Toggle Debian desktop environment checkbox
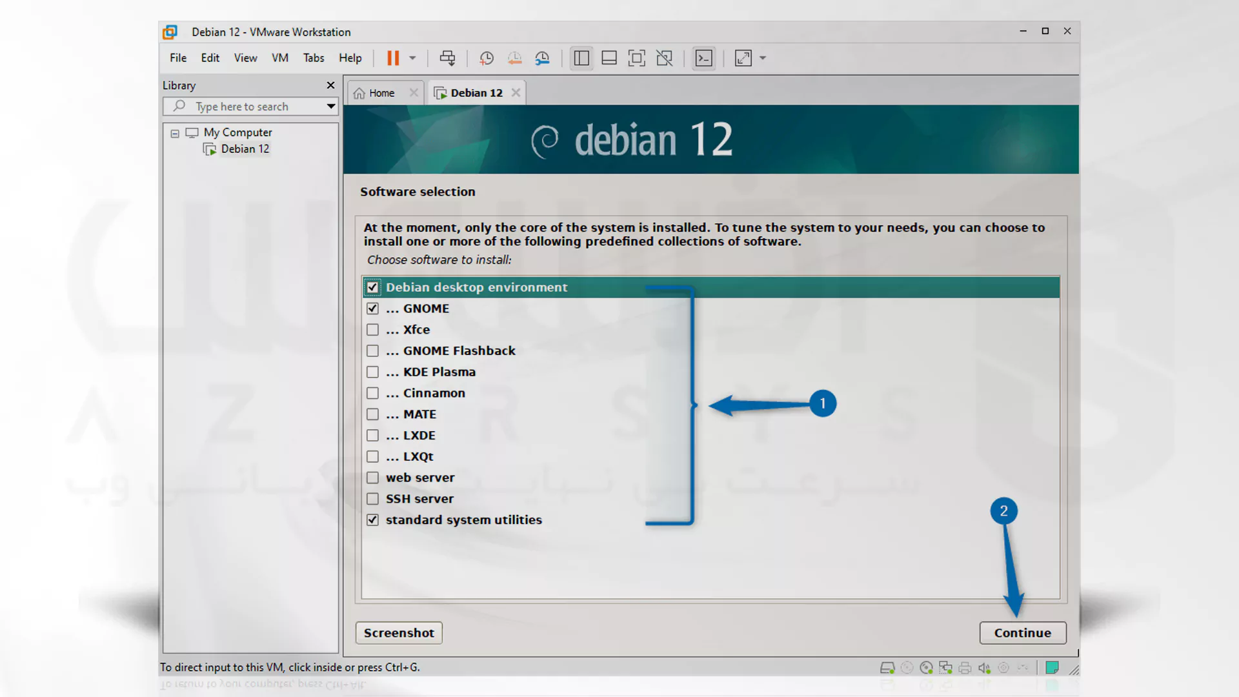The width and height of the screenshot is (1239, 697). pos(372,287)
